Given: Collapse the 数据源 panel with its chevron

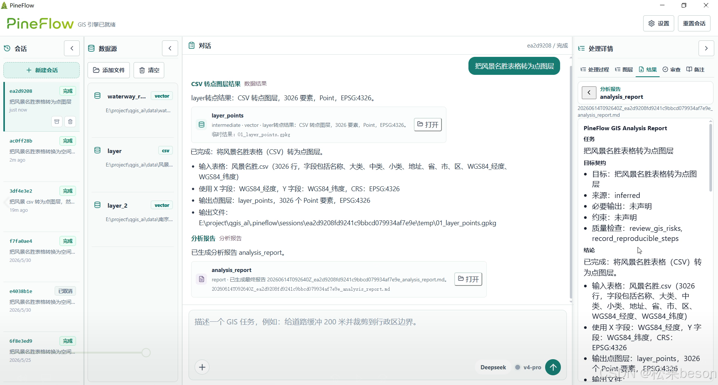Looking at the screenshot, I should [x=170, y=48].
